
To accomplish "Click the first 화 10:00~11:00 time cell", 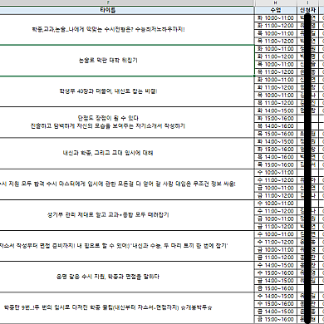I will click(x=276, y=18).
